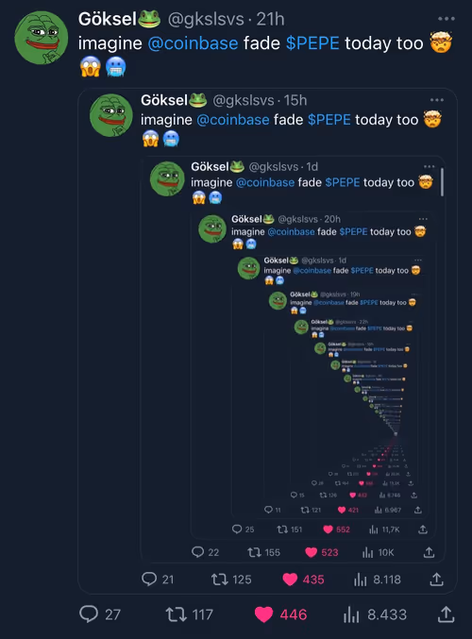472x639 pixels.
Task: Share the quoted tweet with 8.118 views
Action: [x=436, y=580]
